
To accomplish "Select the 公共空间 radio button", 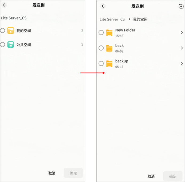I will [2, 45].
